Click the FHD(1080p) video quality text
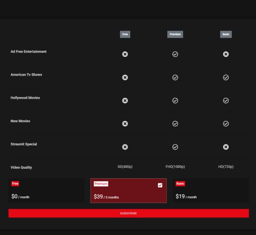This screenshot has width=256, height=235. click(x=175, y=167)
